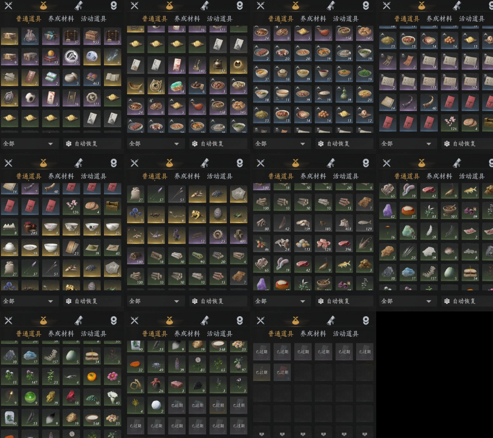Screen dimensions: 493x438
Task: Select the spiked wheel item stacked 25
Action: (x=218, y=235)
